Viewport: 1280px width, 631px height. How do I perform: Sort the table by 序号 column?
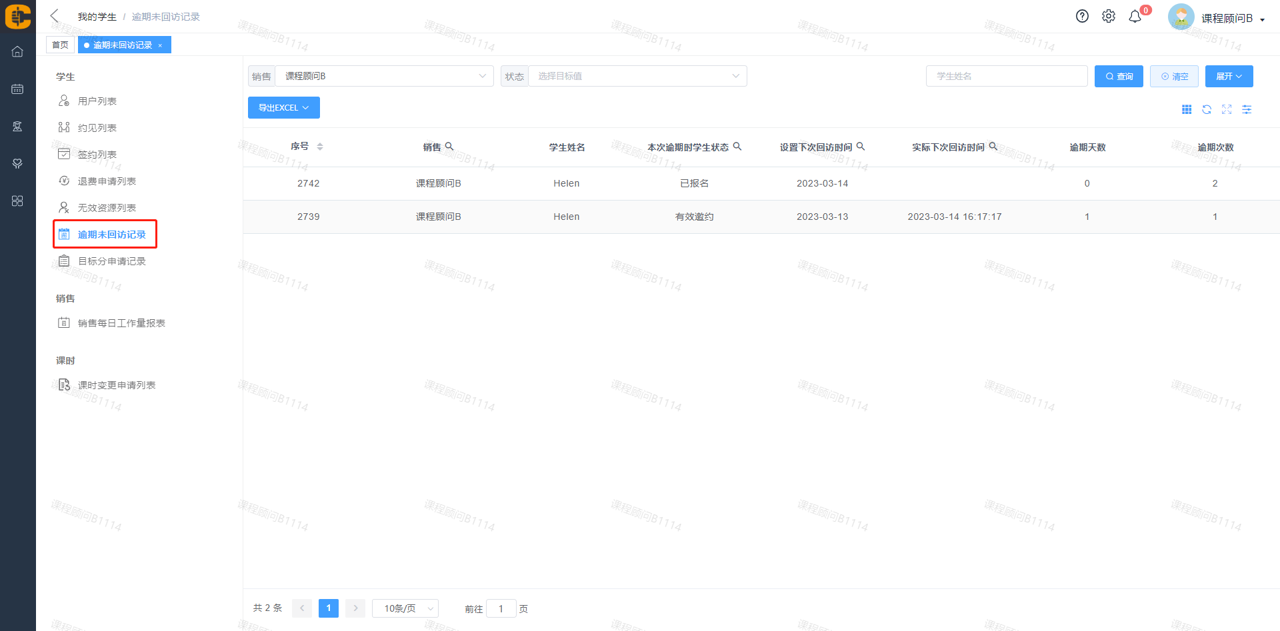click(x=320, y=147)
